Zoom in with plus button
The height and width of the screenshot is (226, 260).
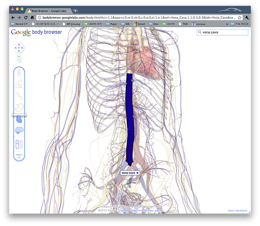(19, 57)
